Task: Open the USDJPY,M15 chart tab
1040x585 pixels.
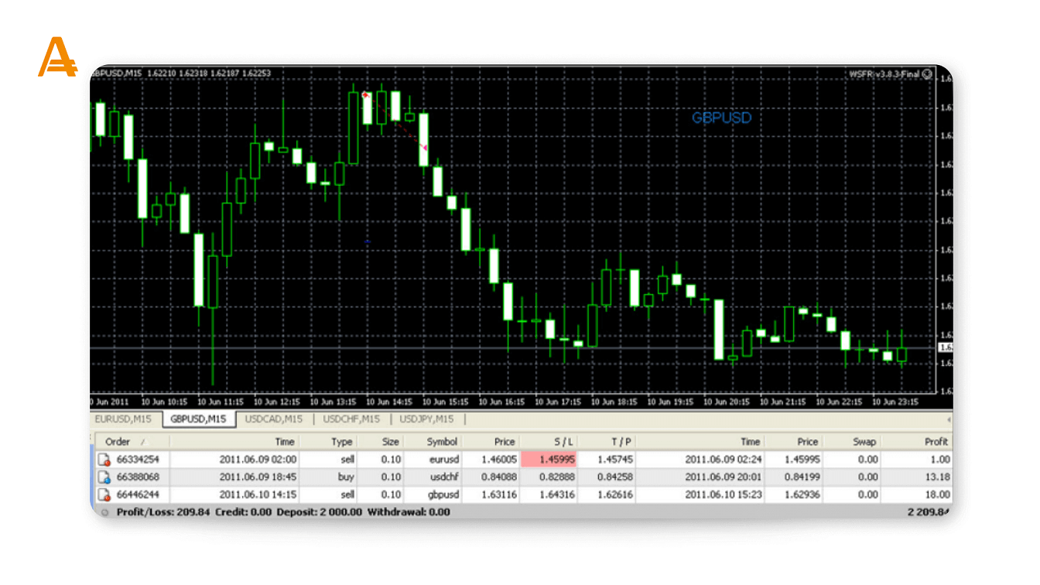Action: tap(426, 419)
